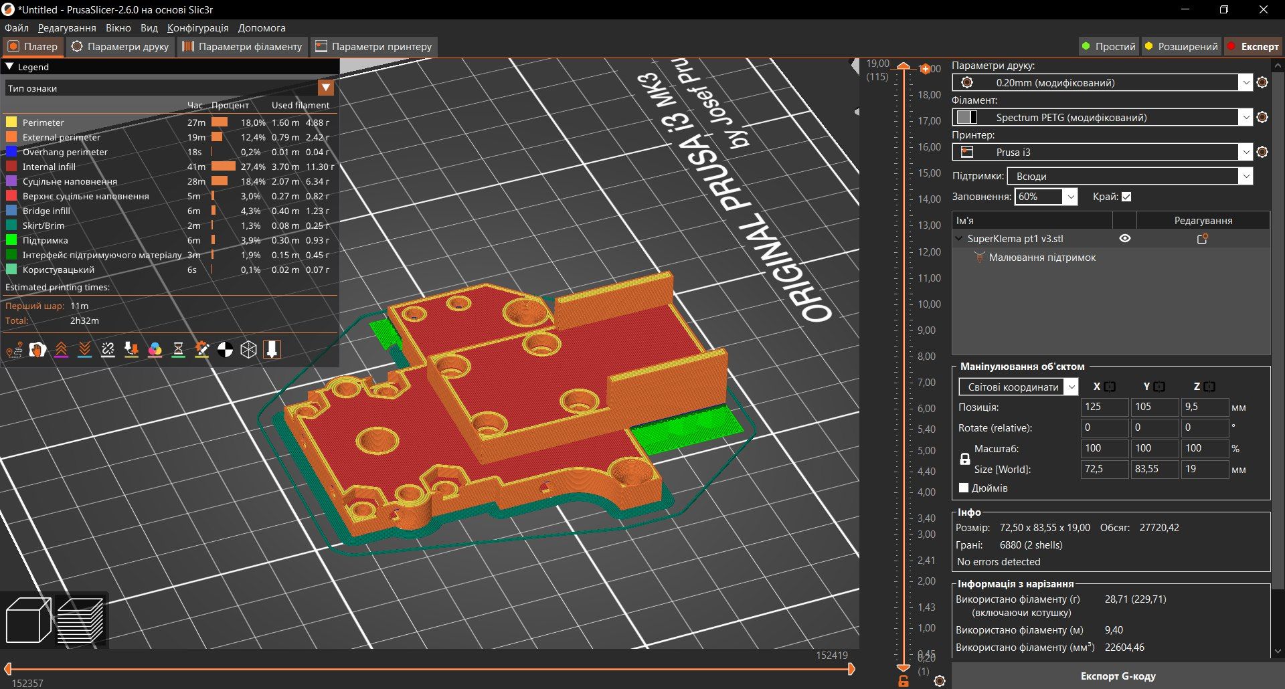Switch to 3D editor view cube
Image resolution: width=1285 pixels, height=689 pixels.
click(x=29, y=620)
